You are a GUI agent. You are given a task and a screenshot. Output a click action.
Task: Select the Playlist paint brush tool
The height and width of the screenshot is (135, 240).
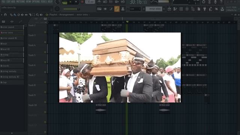pos(15,15)
